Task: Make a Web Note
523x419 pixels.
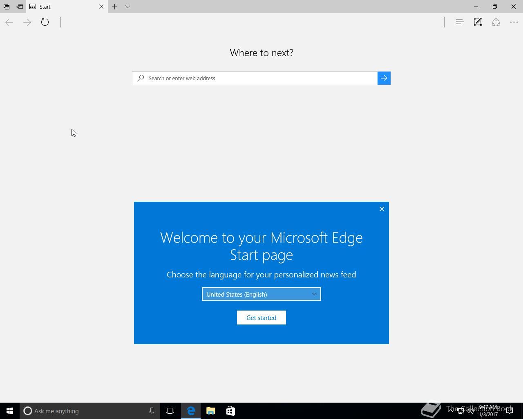Action: (478, 22)
